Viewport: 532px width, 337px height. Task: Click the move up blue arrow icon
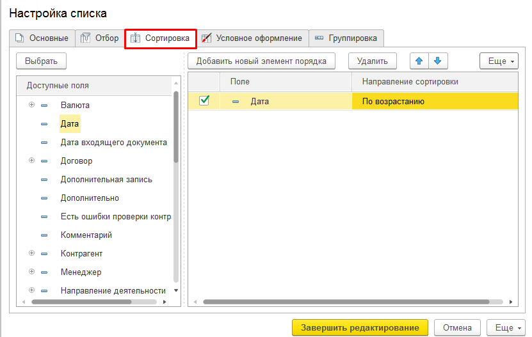pos(419,61)
